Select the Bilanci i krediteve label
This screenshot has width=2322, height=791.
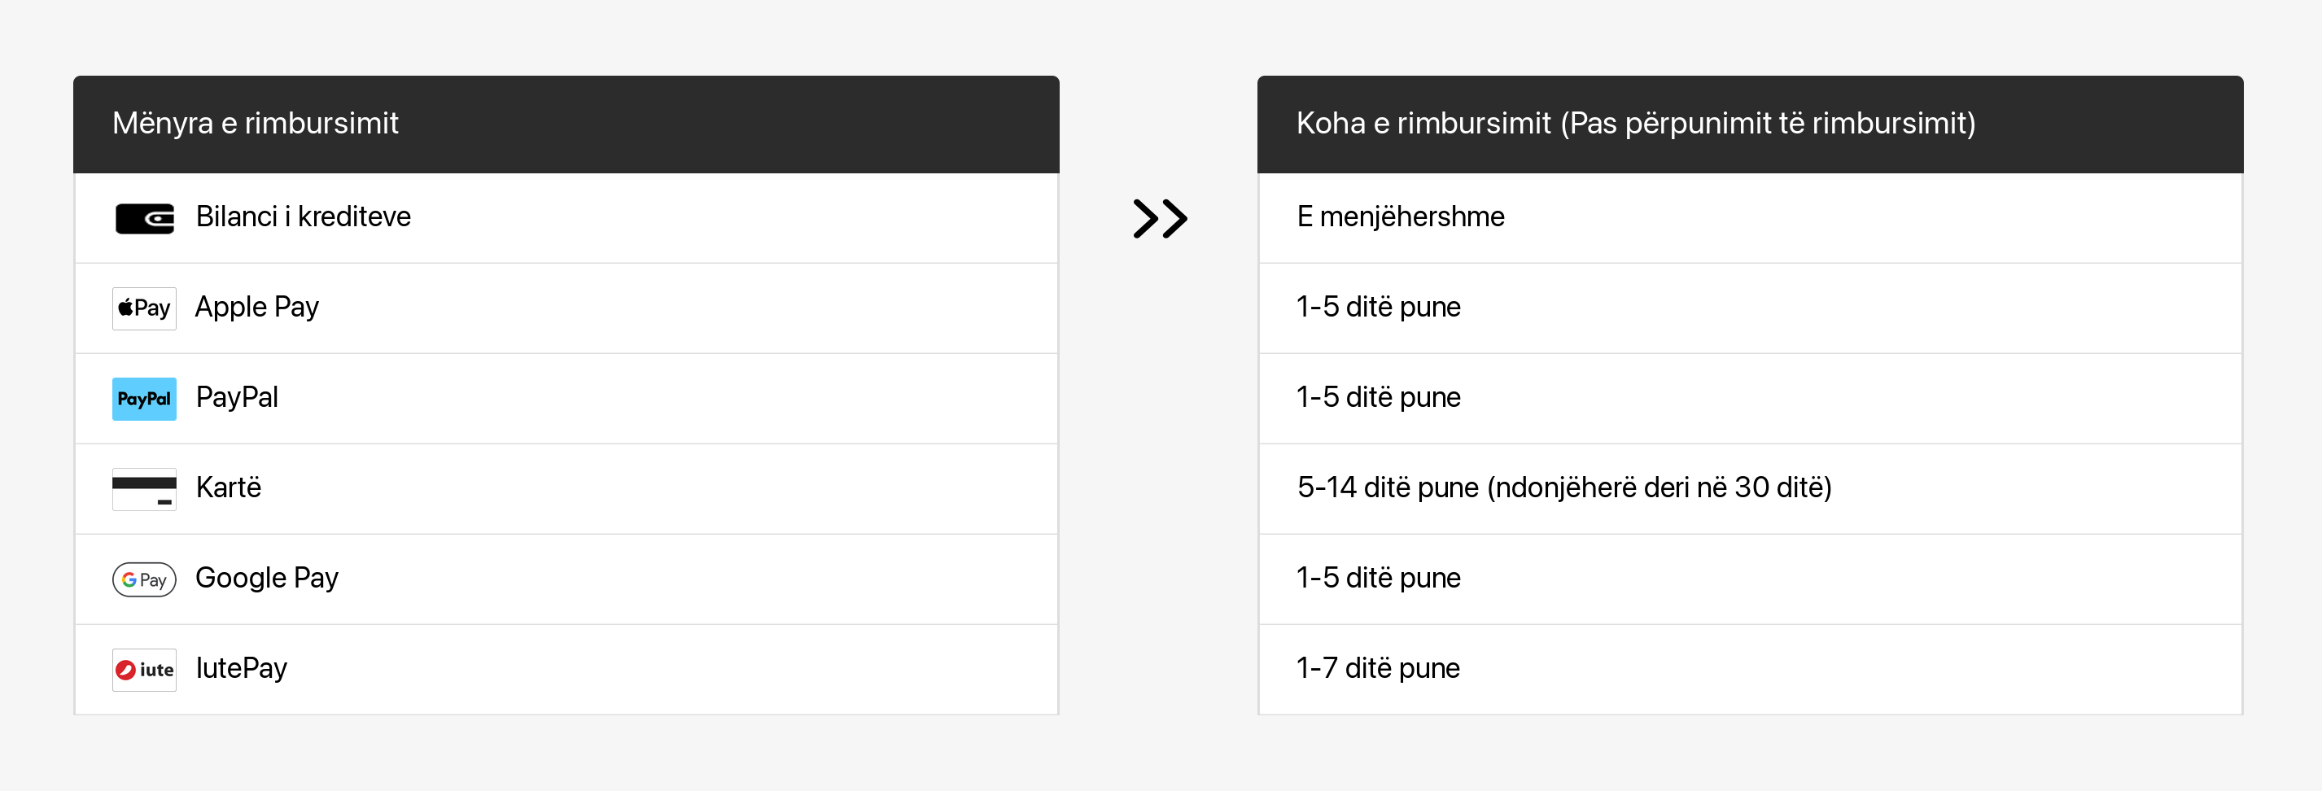click(x=303, y=217)
